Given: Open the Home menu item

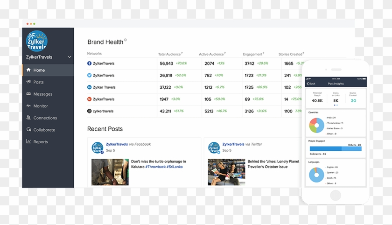Looking at the screenshot, I should click(39, 70).
